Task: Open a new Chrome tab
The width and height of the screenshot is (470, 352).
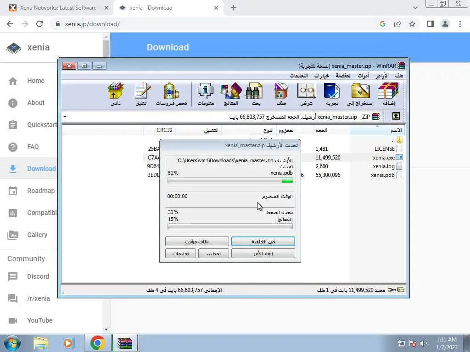Action: 234,8
